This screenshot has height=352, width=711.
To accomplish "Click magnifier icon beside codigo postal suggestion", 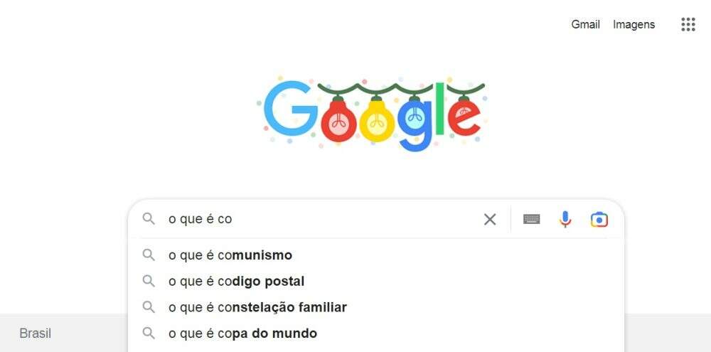I will (x=149, y=281).
